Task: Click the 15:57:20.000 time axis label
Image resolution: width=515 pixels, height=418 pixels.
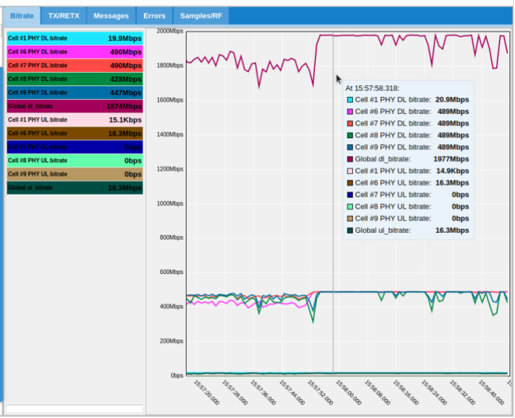Action: click(207, 392)
